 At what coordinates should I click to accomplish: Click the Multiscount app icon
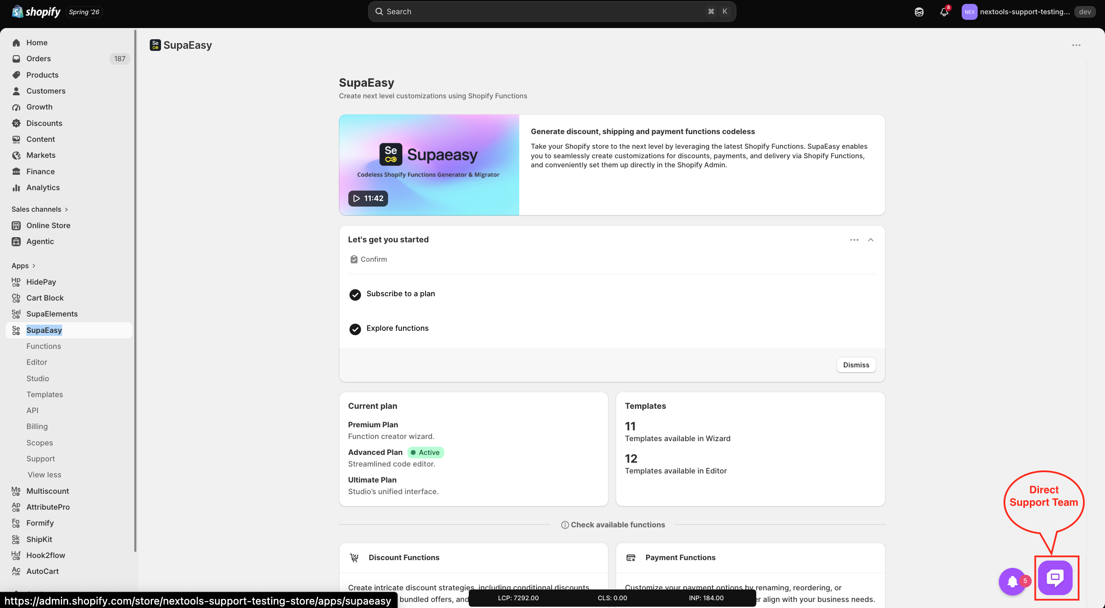[16, 491]
